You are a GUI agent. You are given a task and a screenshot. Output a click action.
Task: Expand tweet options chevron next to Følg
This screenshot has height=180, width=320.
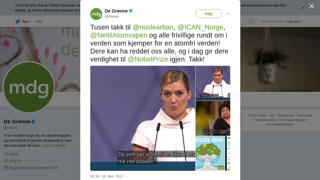[x=228, y=14]
